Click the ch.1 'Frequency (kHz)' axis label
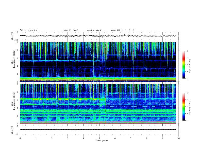The image size is (201, 155). pos(14,59)
